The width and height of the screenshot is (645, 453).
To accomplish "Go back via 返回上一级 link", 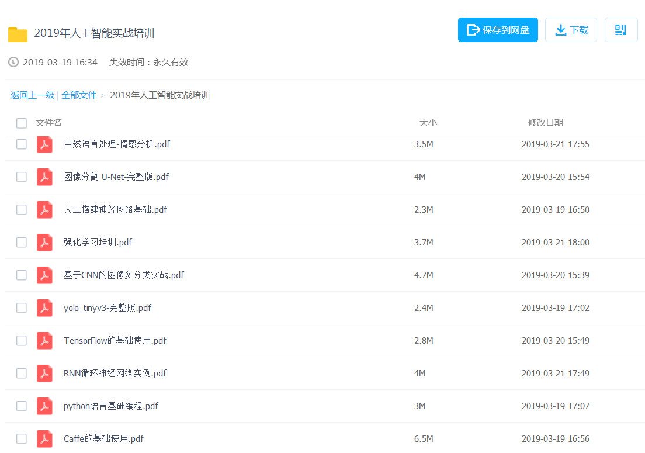I will [32, 95].
